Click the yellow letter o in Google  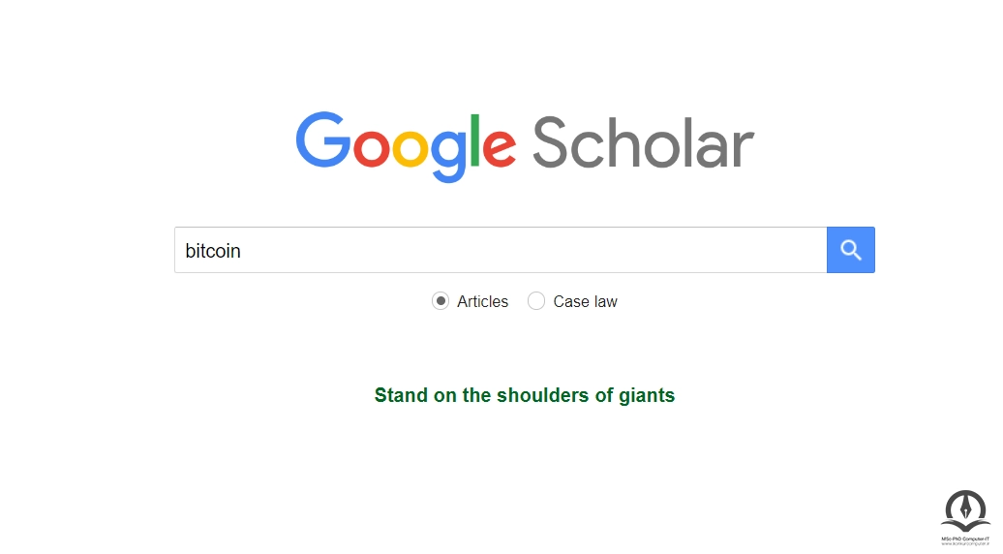(x=410, y=146)
